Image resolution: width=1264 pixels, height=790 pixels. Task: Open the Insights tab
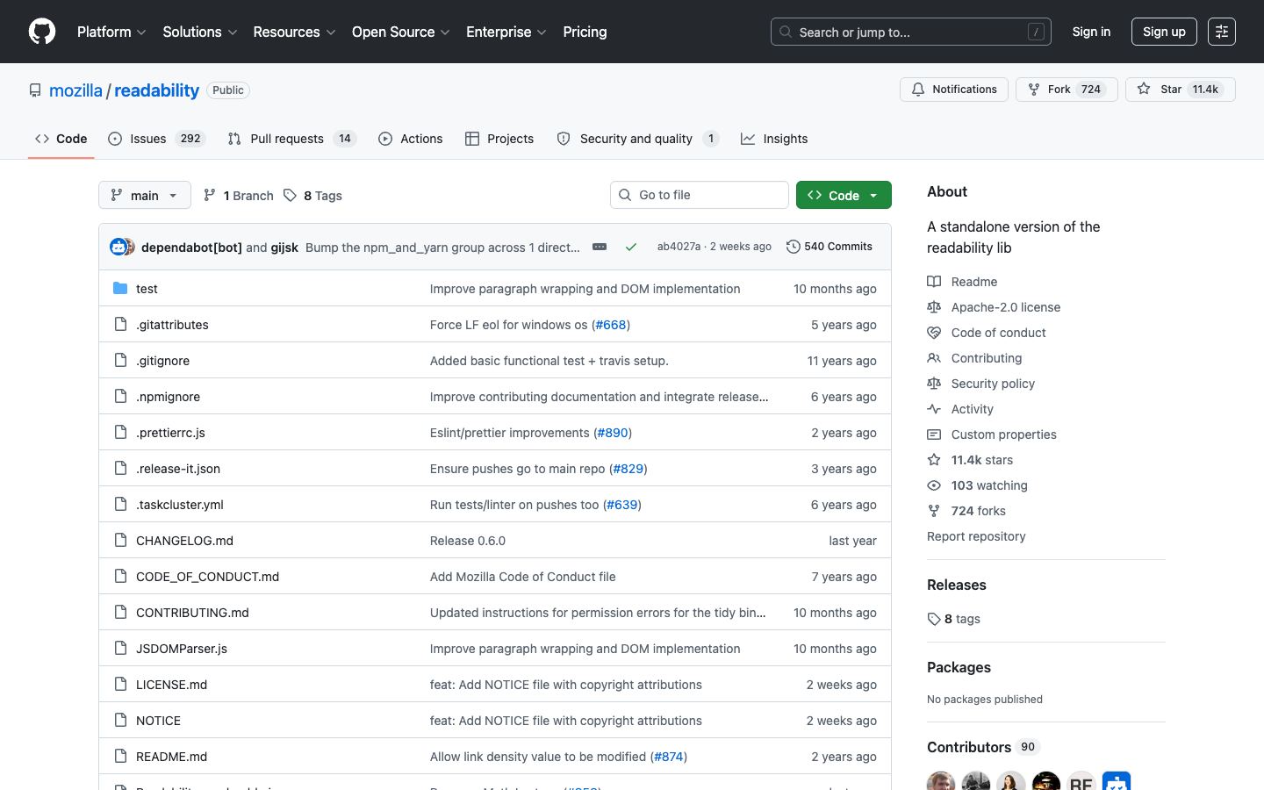click(774, 139)
